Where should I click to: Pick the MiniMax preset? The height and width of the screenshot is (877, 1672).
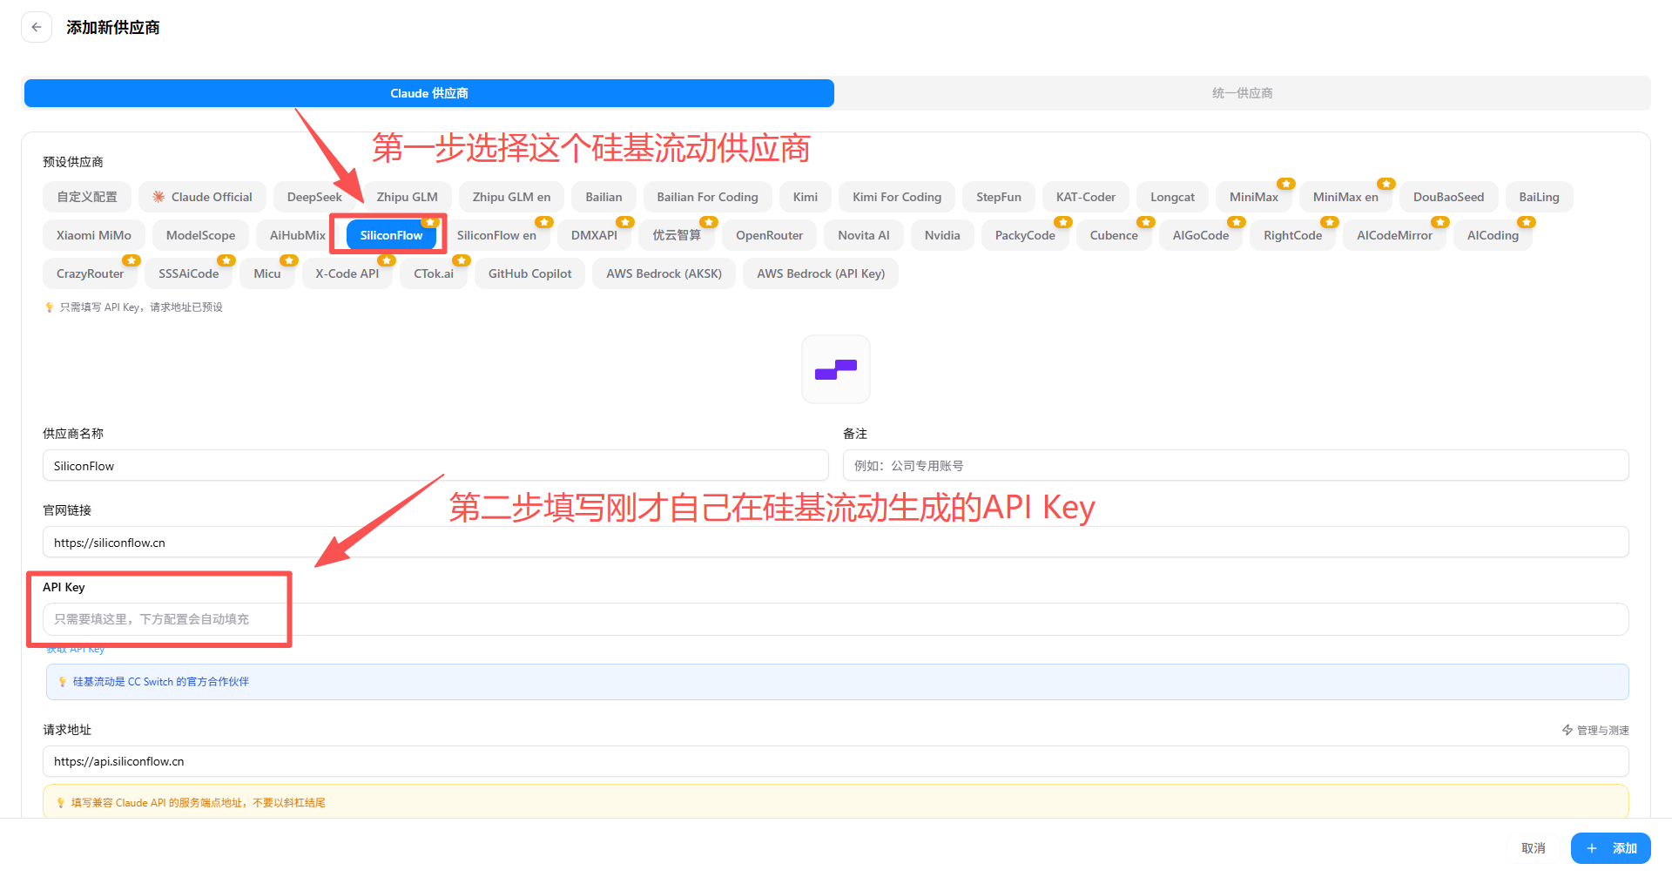(x=1254, y=197)
